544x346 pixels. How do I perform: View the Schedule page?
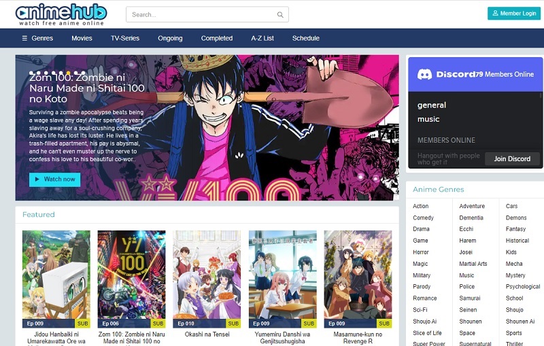[305, 38]
